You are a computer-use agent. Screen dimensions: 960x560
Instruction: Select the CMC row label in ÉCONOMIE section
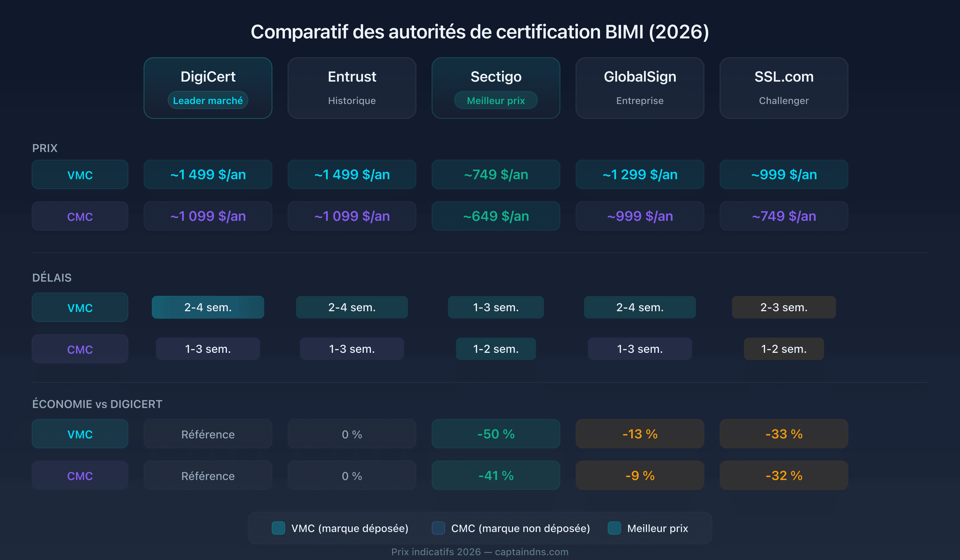point(80,475)
